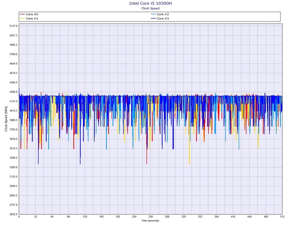The height and width of the screenshot is (226, 301).
Task: Select the dark blue Core #3 legend line
Action: pyautogui.click(x=153, y=18)
